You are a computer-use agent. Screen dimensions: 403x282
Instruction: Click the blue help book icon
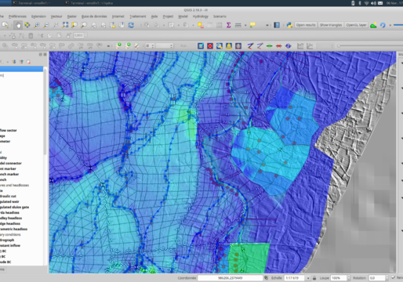click(x=277, y=25)
